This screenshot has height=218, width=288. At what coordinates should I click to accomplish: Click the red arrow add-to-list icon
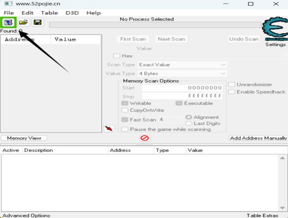point(109,129)
